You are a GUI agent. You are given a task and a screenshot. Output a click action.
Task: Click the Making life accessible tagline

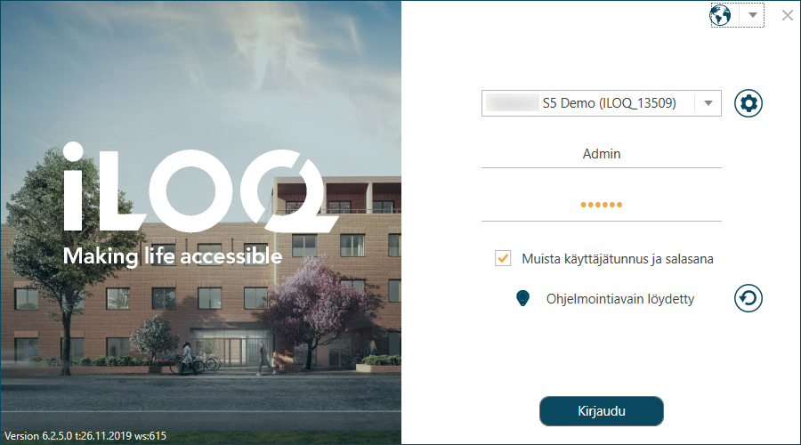click(x=172, y=256)
